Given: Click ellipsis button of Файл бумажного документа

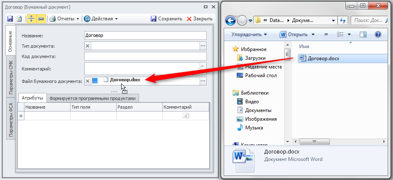Looking at the screenshot, I should (203, 81).
